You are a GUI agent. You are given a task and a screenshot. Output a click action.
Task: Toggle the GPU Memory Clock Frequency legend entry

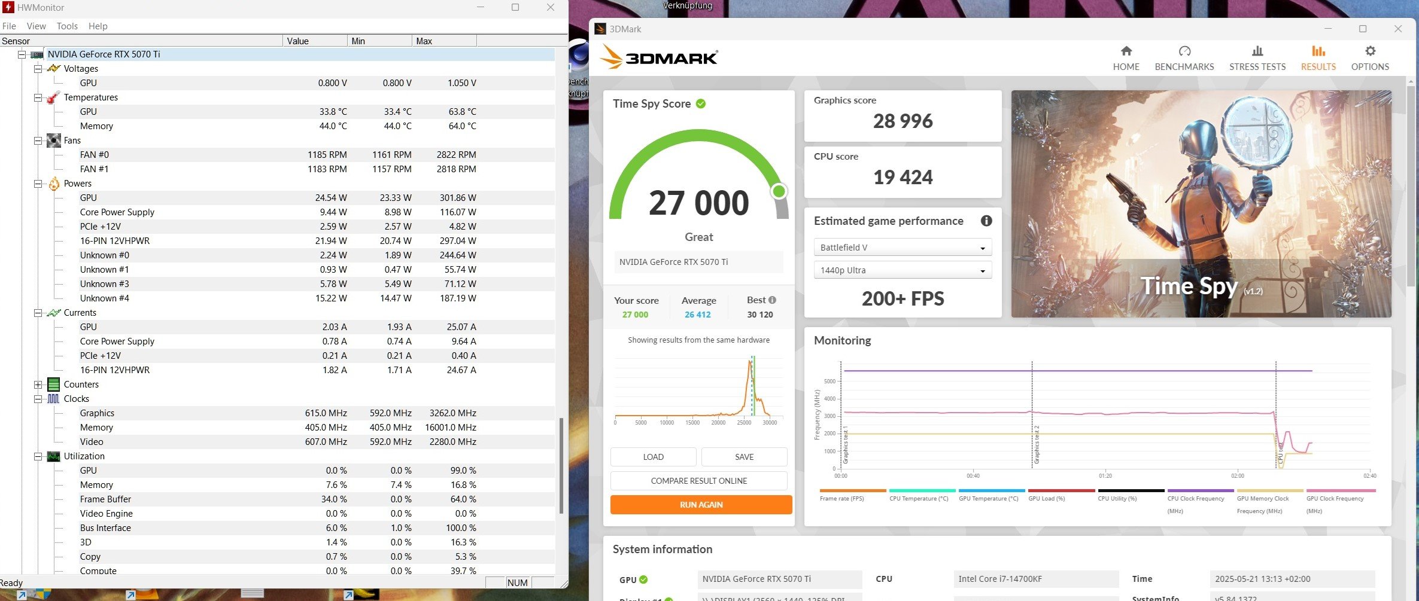pos(1269,502)
